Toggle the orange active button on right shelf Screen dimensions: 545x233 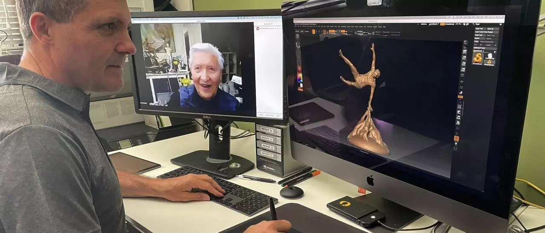(x=459, y=97)
